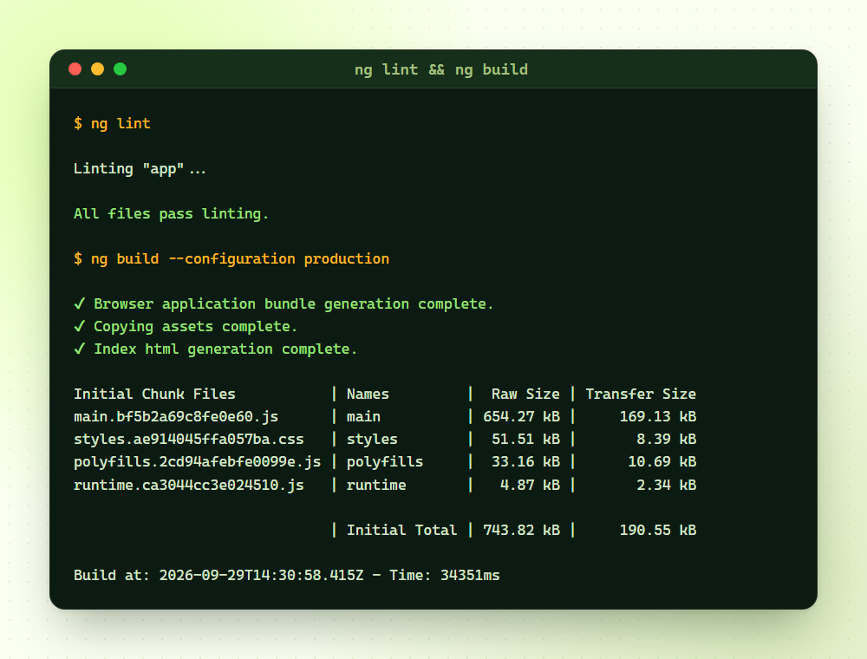This screenshot has height=659, width=867.
Task: Click file name styles.ae914045ffa057ba.css
Action: coord(188,440)
